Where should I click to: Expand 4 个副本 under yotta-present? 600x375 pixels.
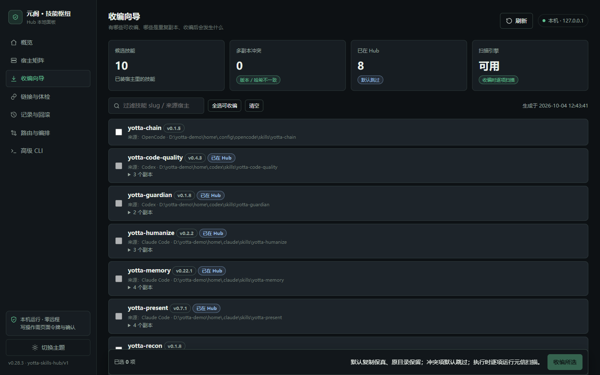coord(140,325)
